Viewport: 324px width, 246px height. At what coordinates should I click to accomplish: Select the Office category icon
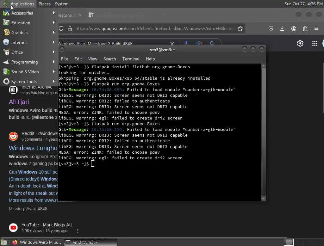point(6,52)
